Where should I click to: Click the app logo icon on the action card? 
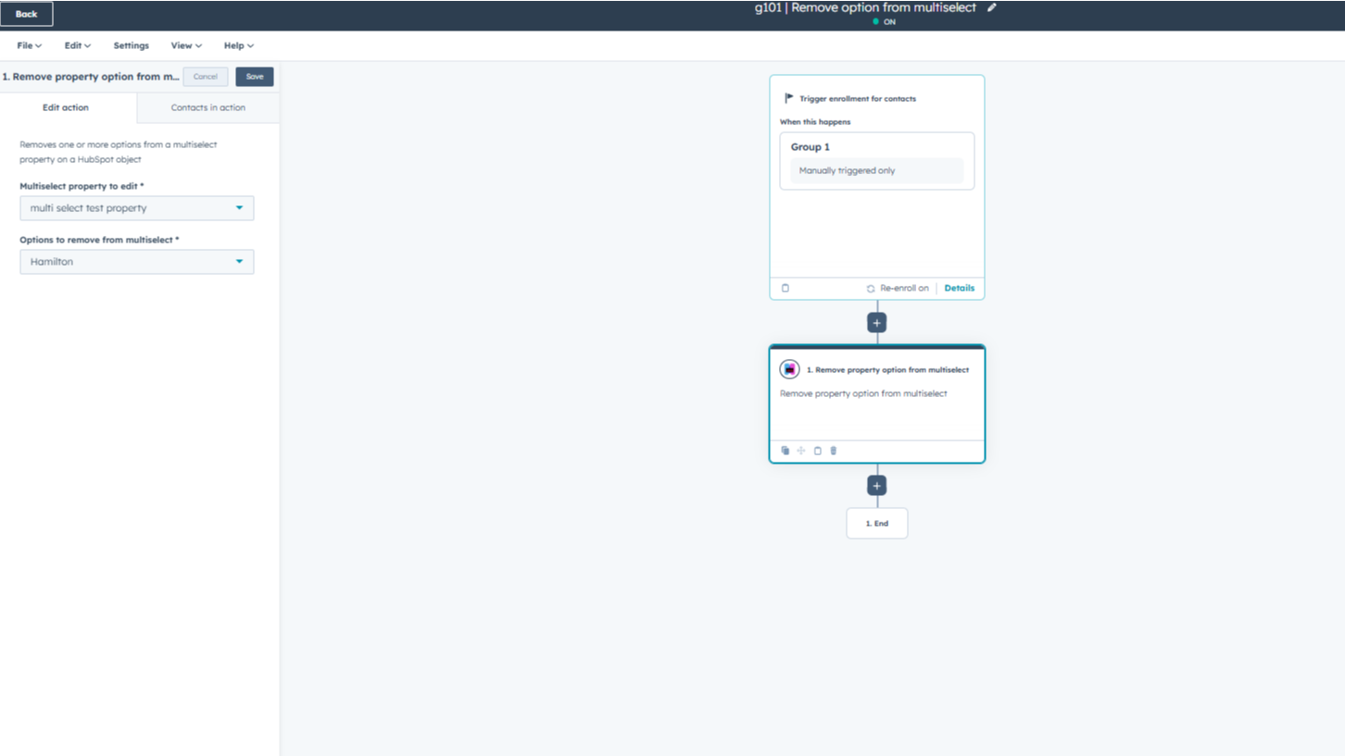789,369
